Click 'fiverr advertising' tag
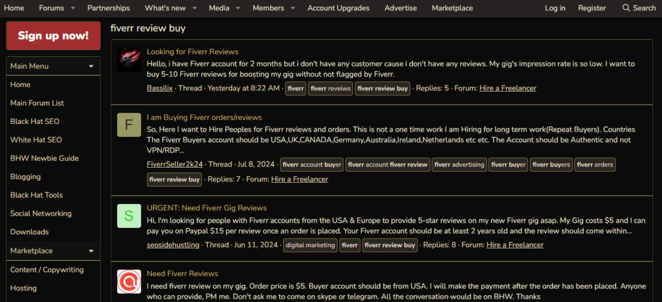This screenshot has width=662, height=302. click(460, 165)
